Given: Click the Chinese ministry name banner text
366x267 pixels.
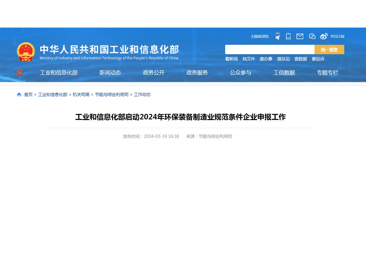Looking at the screenshot, I should click(x=109, y=49).
